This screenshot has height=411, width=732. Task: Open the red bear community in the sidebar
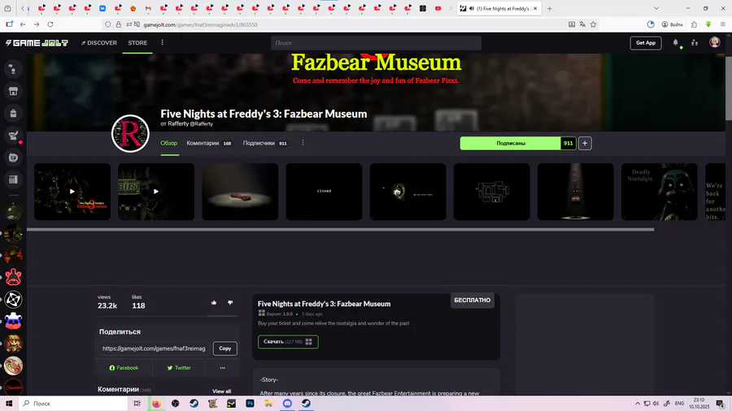[x=13, y=277]
